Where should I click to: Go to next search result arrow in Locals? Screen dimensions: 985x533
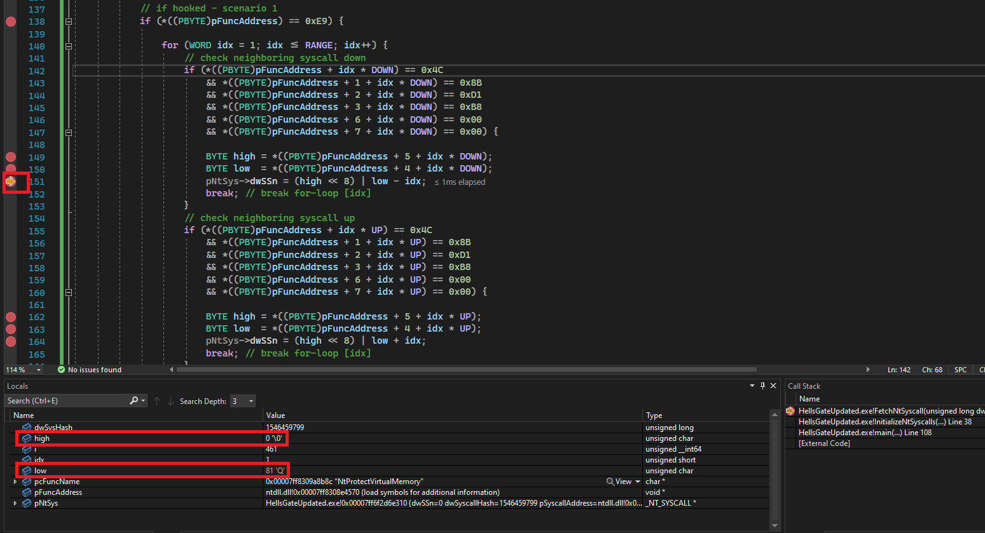[170, 401]
